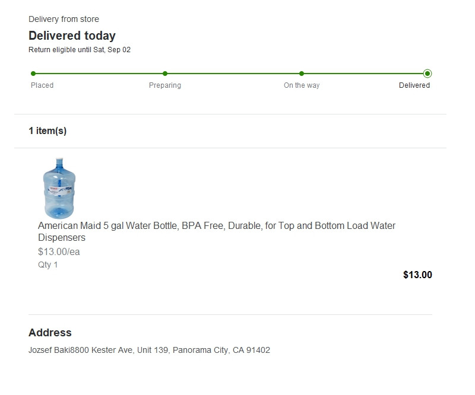The image size is (475, 395).
Task: Click the $13.00/ea unit price
Action: 59,251
